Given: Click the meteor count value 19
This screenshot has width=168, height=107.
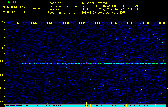Looking at the screenshot, I should pos(39,12).
